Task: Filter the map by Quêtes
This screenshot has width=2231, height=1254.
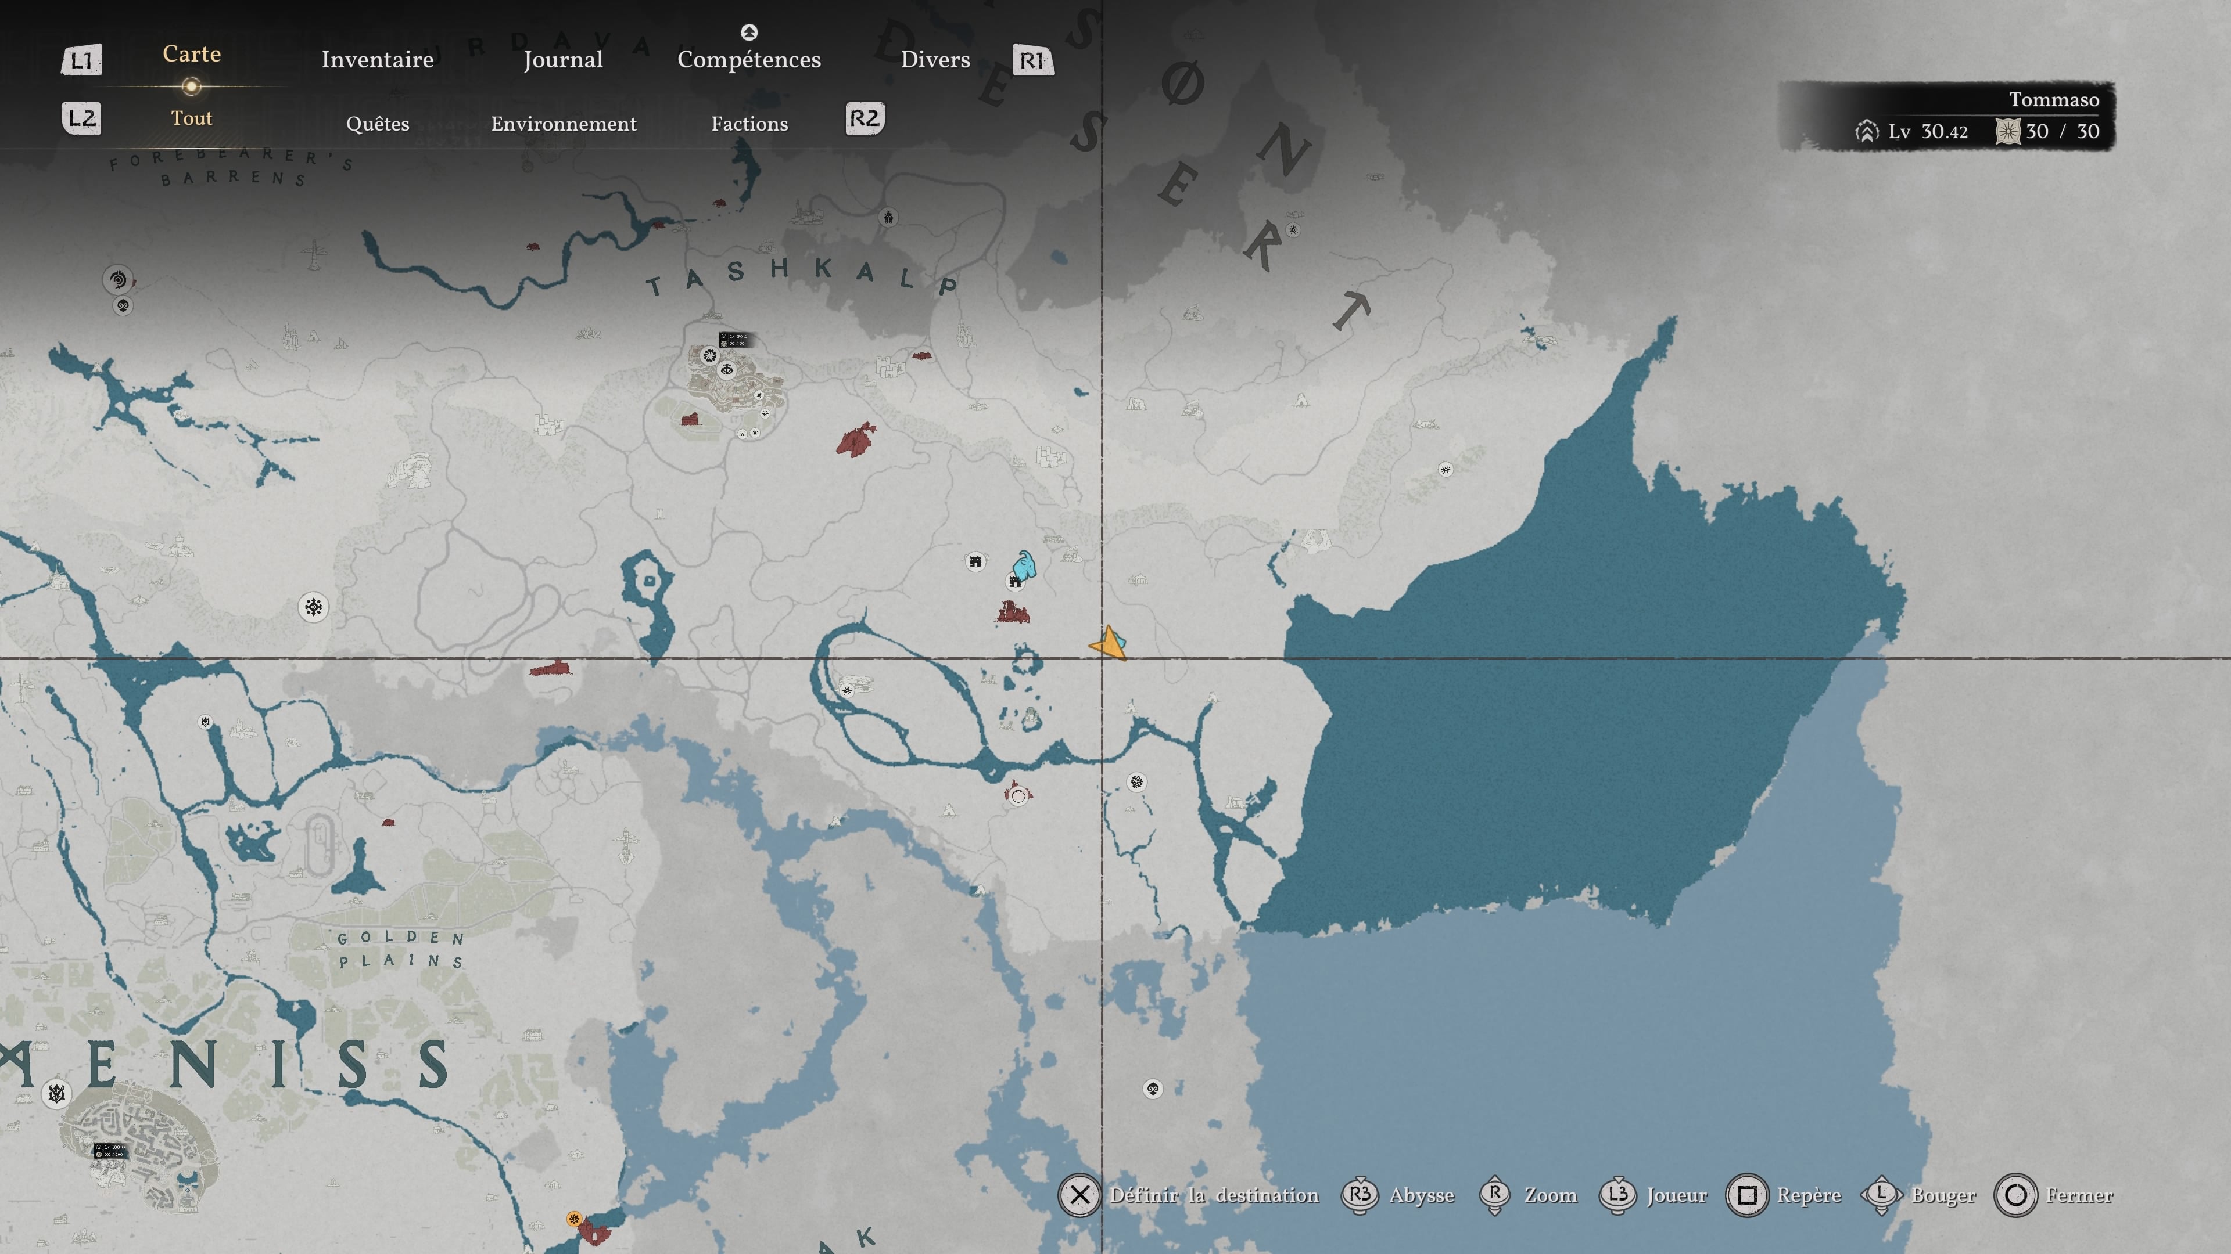Action: pyautogui.click(x=378, y=124)
